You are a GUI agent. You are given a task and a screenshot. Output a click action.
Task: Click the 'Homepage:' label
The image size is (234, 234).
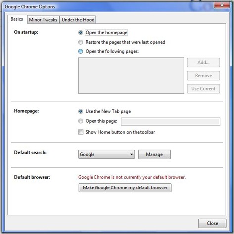click(x=26, y=111)
